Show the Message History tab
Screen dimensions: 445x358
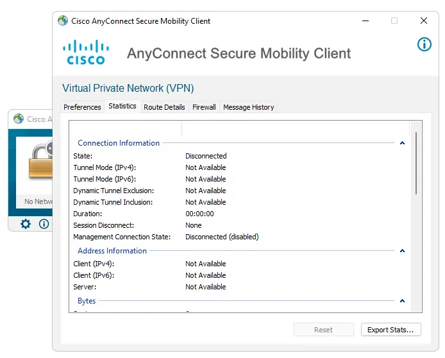pos(248,107)
